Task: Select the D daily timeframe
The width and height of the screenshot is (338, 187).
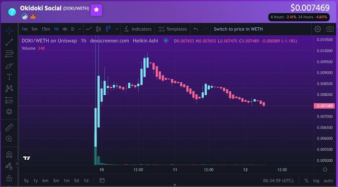Action: (x=73, y=29)
